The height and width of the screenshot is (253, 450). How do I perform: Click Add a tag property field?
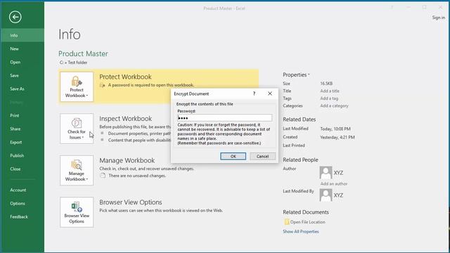329,98
